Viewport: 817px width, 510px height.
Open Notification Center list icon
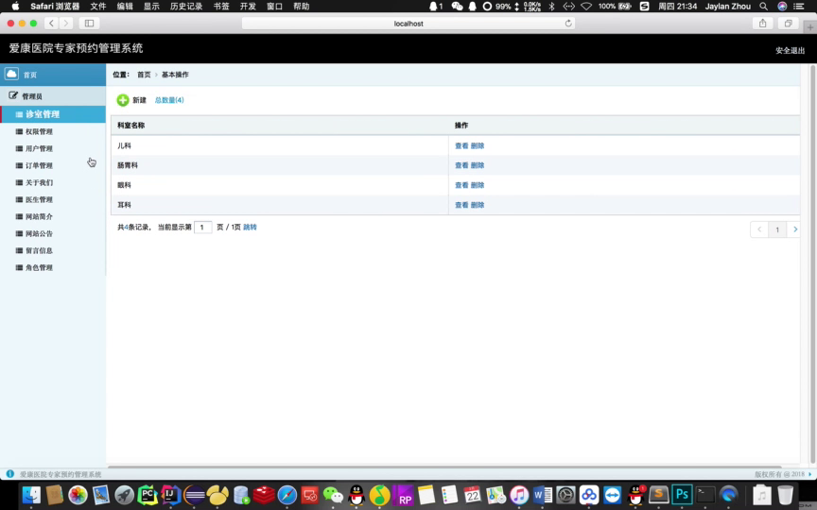click(799, 7)
